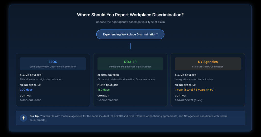Click Contact label in NY Agencies card
The image size is (261, 137).
pos(181,96)
